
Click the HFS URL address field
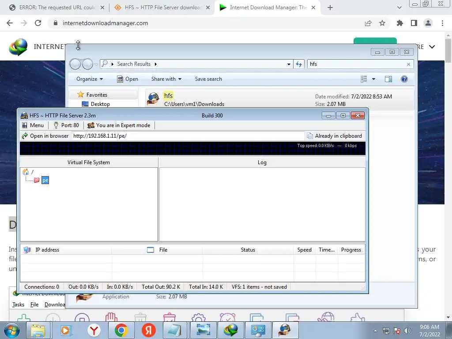click(x=188, y=136)
